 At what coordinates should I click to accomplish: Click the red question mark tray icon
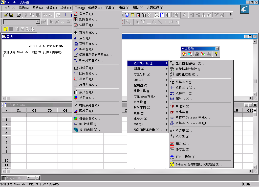(x=203, y=54)
